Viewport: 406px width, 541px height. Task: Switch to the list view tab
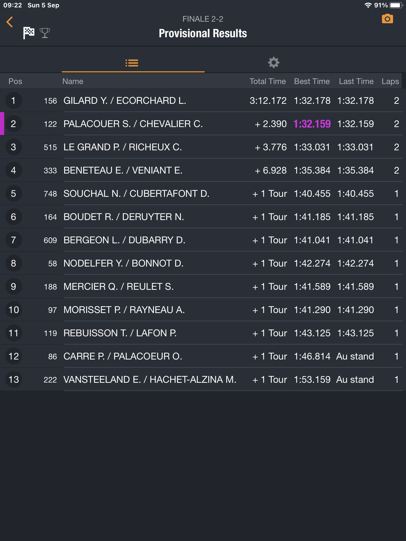point(132,63)
